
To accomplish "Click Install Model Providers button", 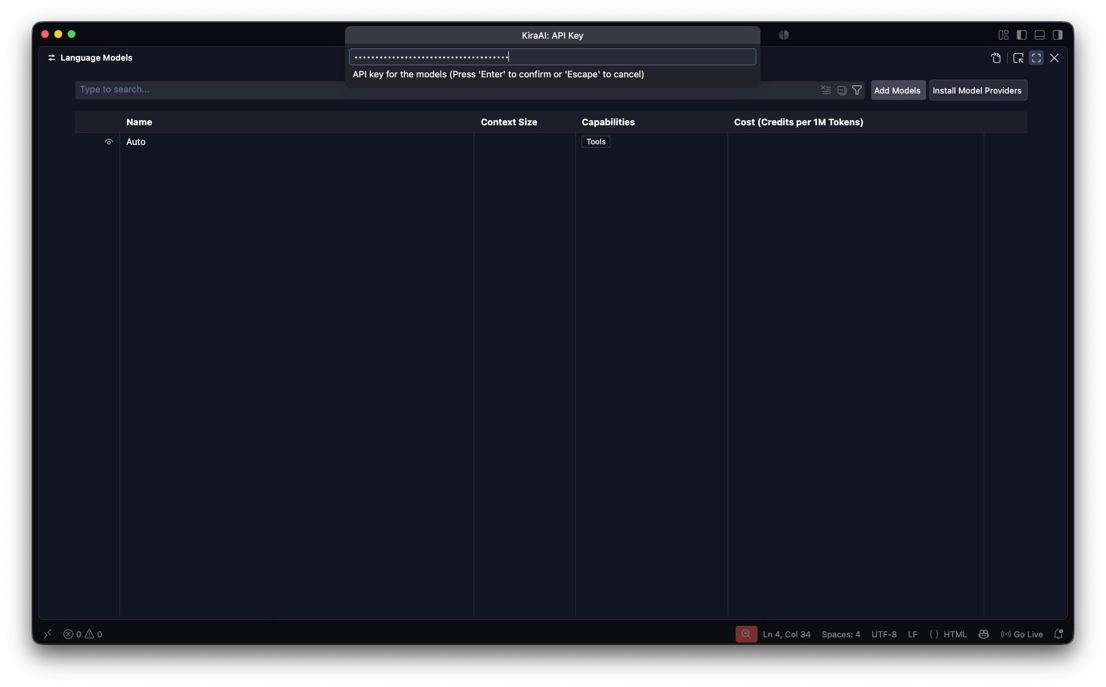I will (977, 90).
